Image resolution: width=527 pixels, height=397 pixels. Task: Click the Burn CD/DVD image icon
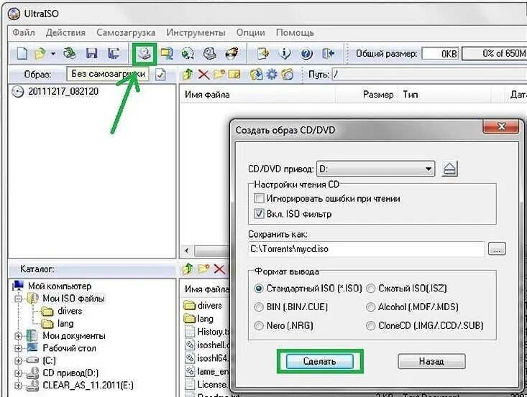pyautogui.click(x=232, y=53)
